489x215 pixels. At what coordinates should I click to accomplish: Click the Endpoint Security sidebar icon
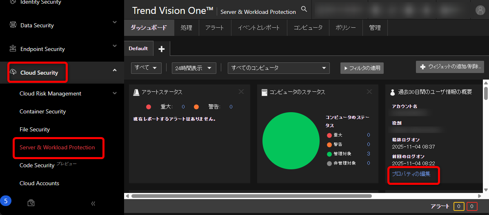pyautogui.click(x=13, y=49)
